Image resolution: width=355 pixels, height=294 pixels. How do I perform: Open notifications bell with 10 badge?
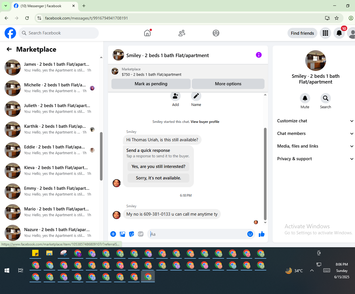339,33
